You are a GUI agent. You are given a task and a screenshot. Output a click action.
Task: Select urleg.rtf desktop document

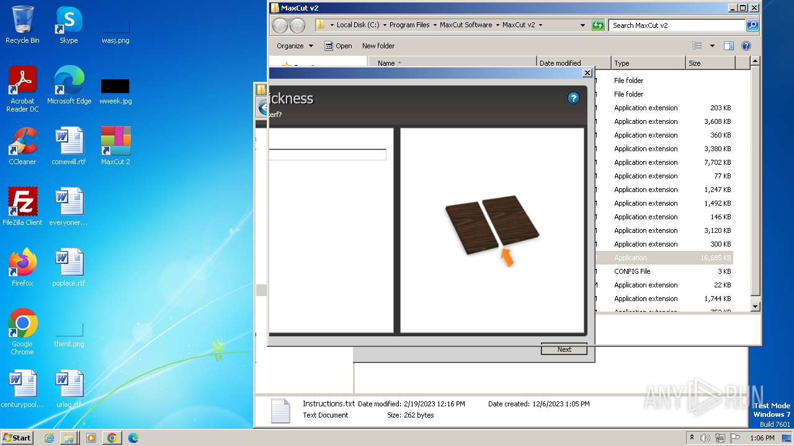point(69,389)
